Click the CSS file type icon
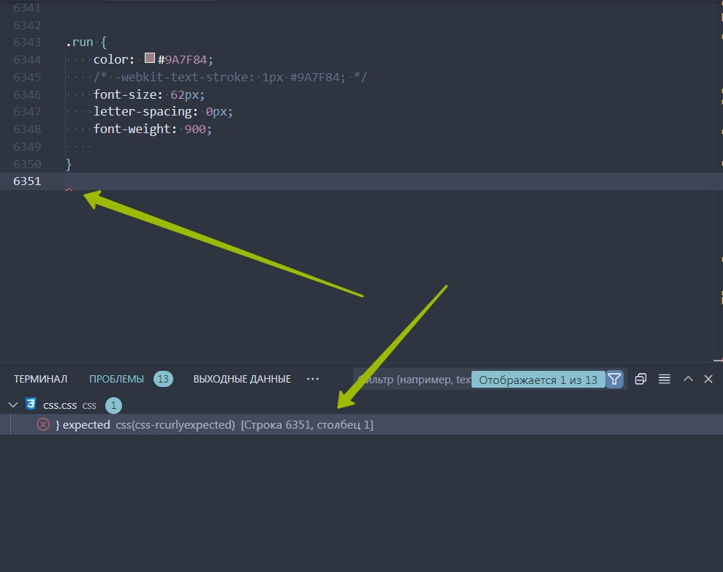The image size is (723, 572). point(31,404)
